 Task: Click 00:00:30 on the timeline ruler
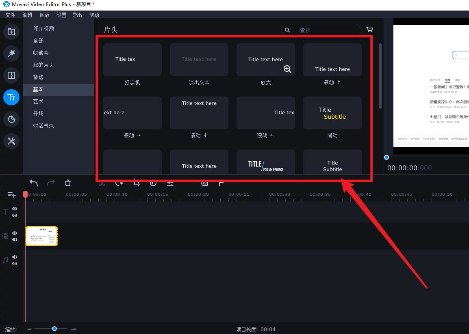(279, 195)
